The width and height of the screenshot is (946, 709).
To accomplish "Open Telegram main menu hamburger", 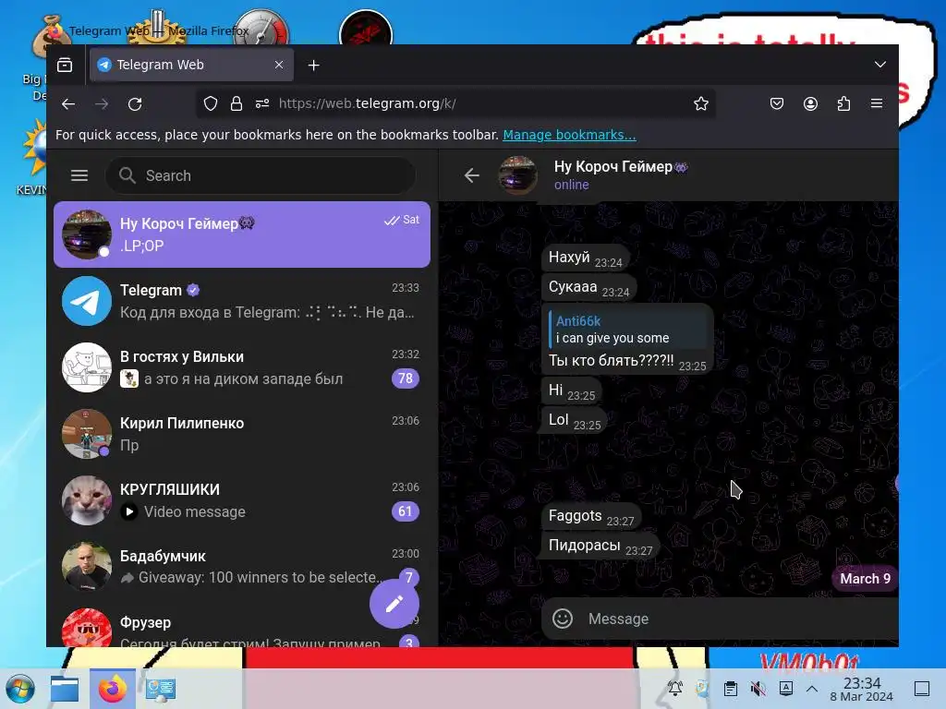I will point(79,175).
